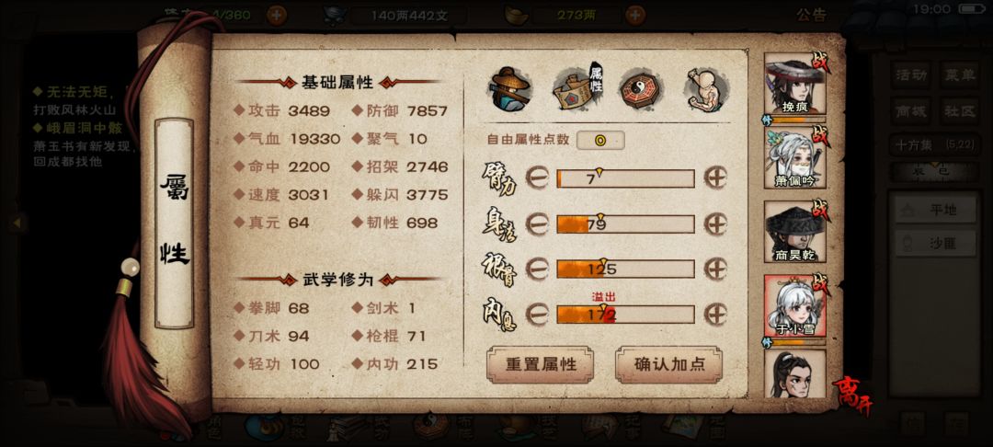993x447 pixels.
Task: Select the bagua yin-yang tab icon
Action: pos(641,89)
